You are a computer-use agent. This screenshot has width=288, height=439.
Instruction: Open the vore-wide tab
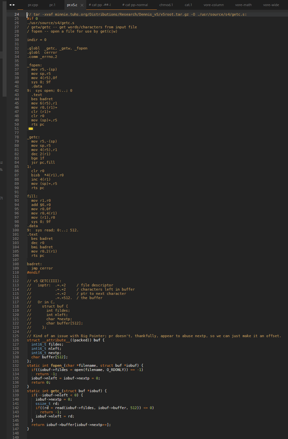point(271,5)
